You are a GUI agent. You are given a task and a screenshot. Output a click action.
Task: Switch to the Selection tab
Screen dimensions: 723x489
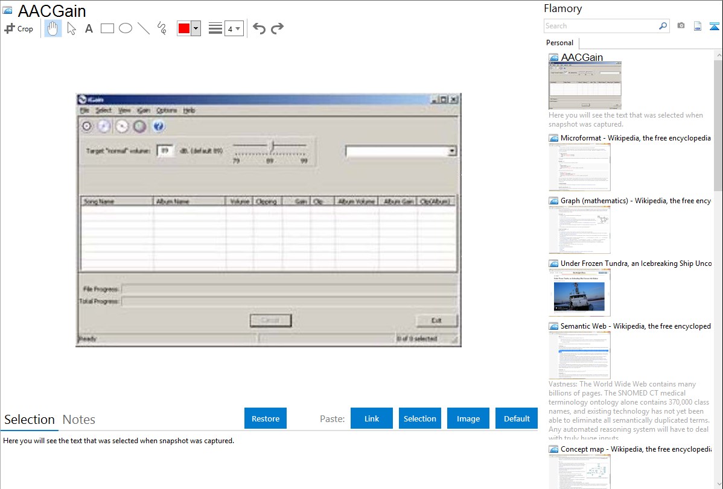click(30, 420)
